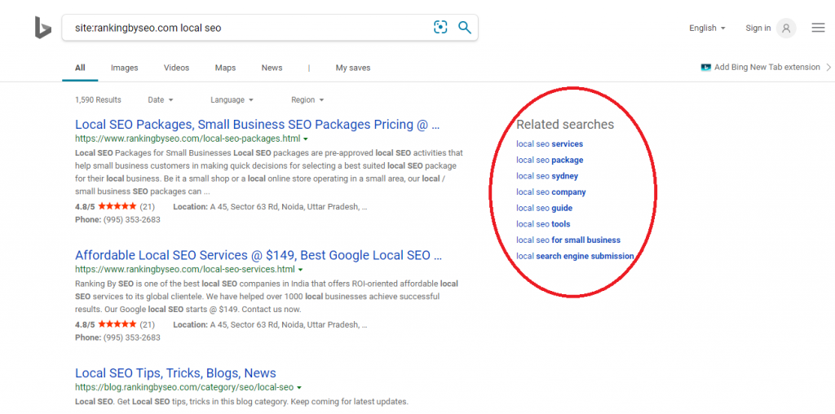Screen dimensions: 835x414
Task: Switch to the Images tab
Action: click(125, 68)
